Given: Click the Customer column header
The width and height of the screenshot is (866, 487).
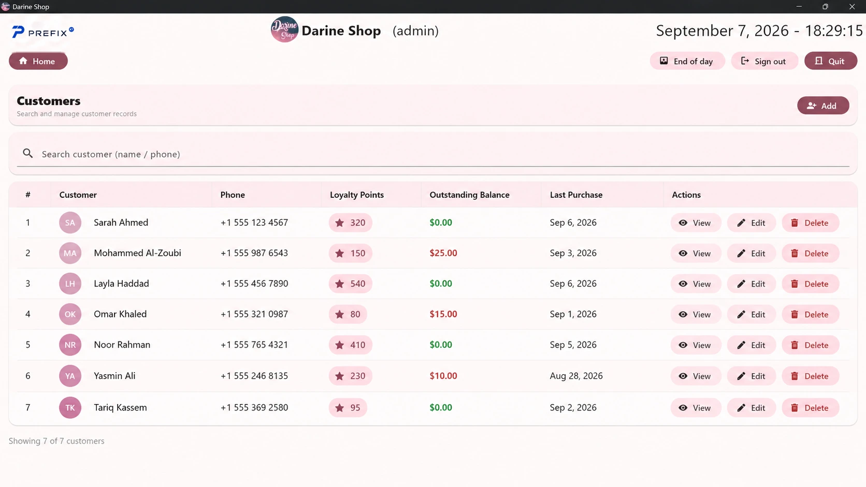Looking at the screenshot, I should coord(78,195).
